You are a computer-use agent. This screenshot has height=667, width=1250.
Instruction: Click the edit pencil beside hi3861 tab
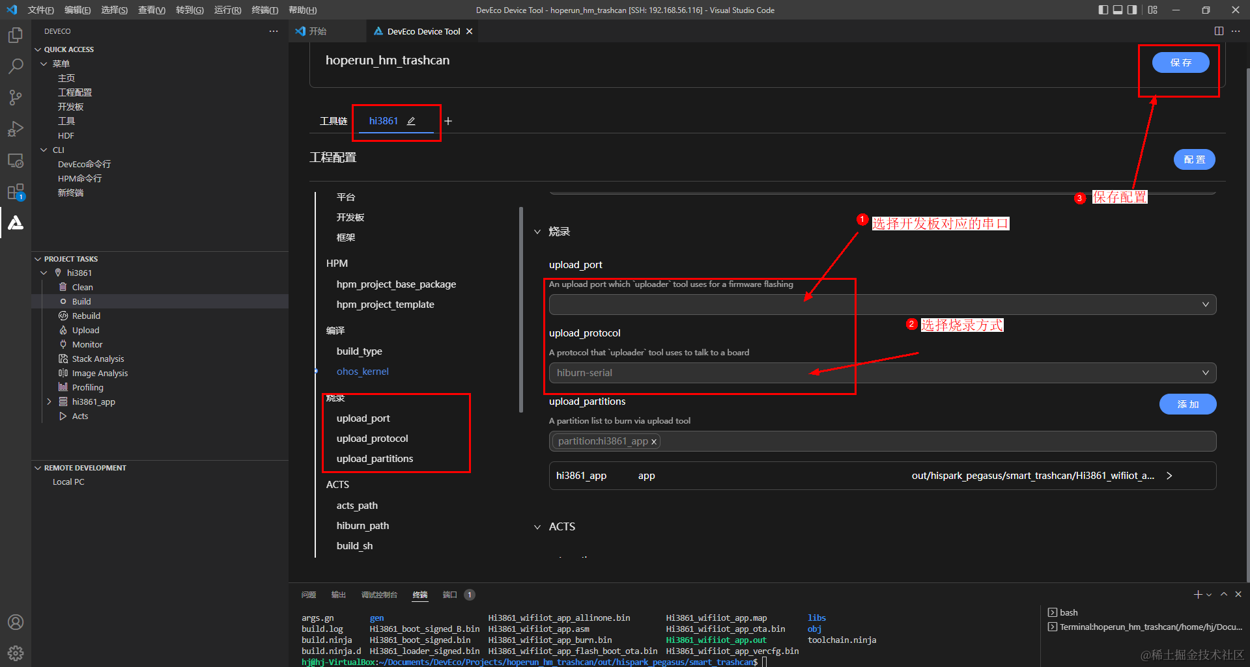click(x=411, y=121)
